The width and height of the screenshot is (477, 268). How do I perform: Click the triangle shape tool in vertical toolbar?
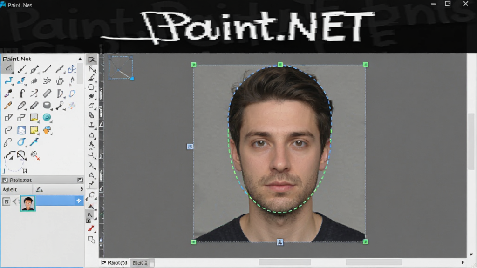(x=91, y=135)
